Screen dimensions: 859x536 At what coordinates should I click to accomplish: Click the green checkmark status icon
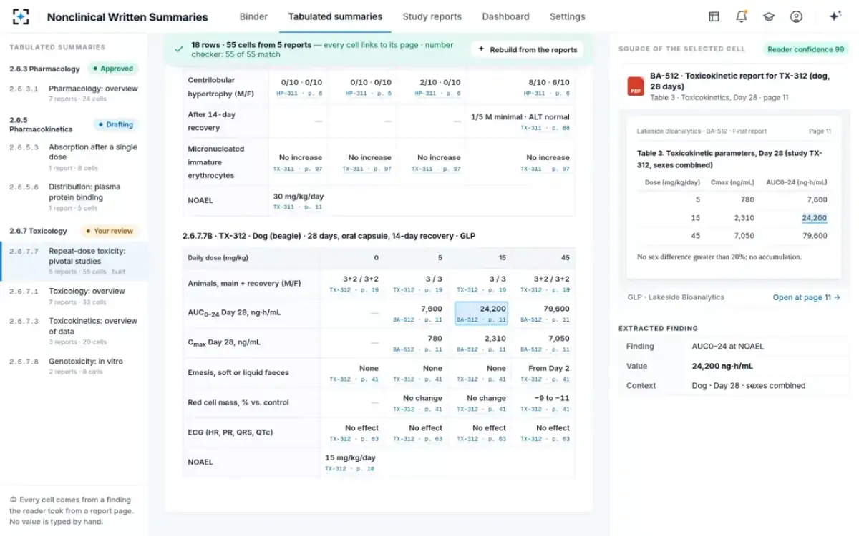point(179,49)
